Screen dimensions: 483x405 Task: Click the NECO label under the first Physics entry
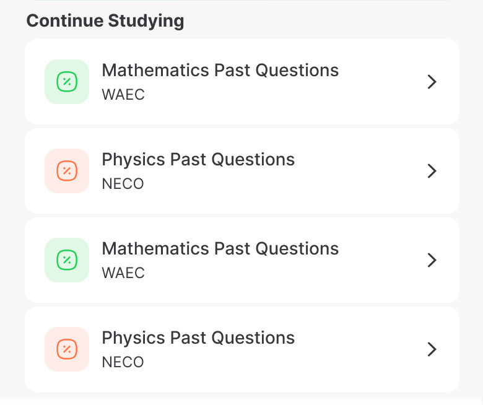click(123, 184)
